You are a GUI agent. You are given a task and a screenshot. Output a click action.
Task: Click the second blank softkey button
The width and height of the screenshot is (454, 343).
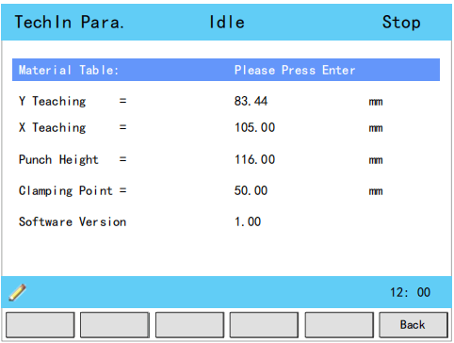[115, 325]
